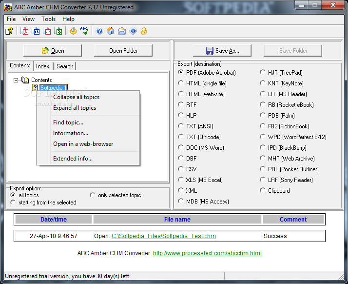Click the blue question mark help icon
This screenshot has height=284, width=348.
(x=99, y=31)
